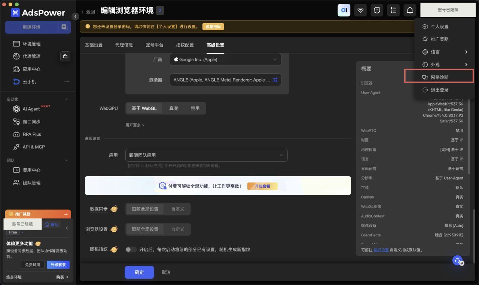The width and height of the screenshot is (479, 285).
Task: Select 退出登录 from the account menu
Action: 445,90
